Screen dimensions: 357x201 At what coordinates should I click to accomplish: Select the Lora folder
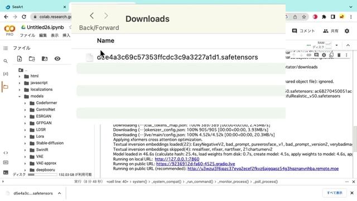[x=40, y=136]
